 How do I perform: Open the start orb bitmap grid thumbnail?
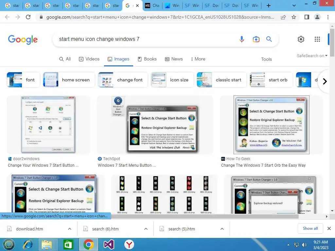164,194
